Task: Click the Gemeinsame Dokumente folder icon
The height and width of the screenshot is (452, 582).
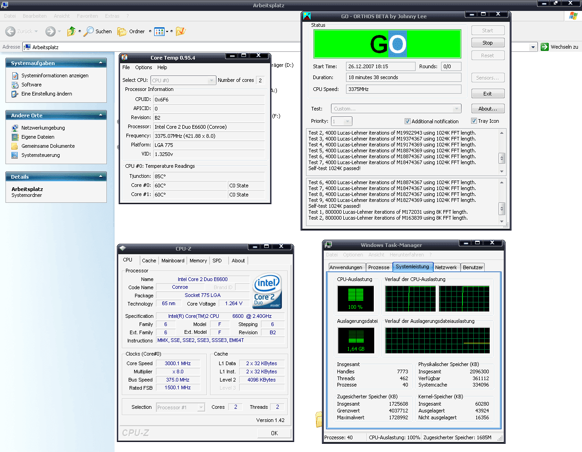Action: [15, 146]
